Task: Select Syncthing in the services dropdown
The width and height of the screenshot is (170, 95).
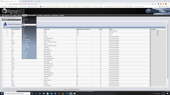Action: click(x=29, y=36)
